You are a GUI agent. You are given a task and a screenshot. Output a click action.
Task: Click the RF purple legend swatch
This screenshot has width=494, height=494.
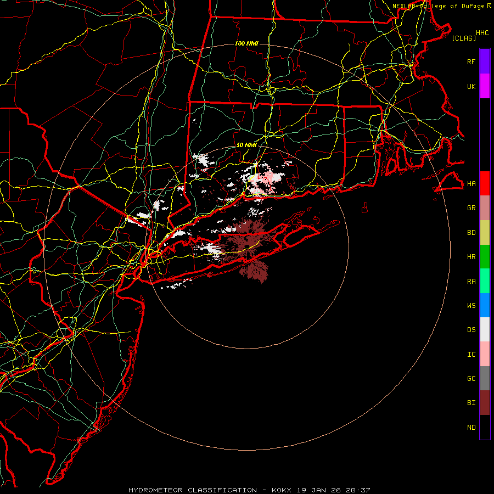pos(485,61)
